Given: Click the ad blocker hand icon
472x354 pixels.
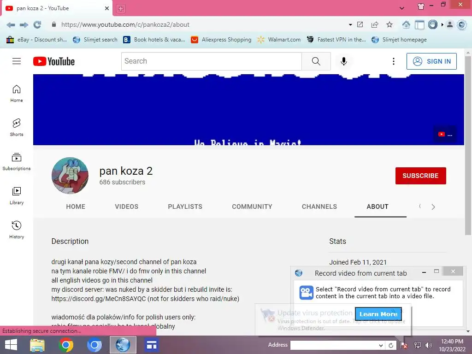Looking at the screenshot, I should coord(432,24).
